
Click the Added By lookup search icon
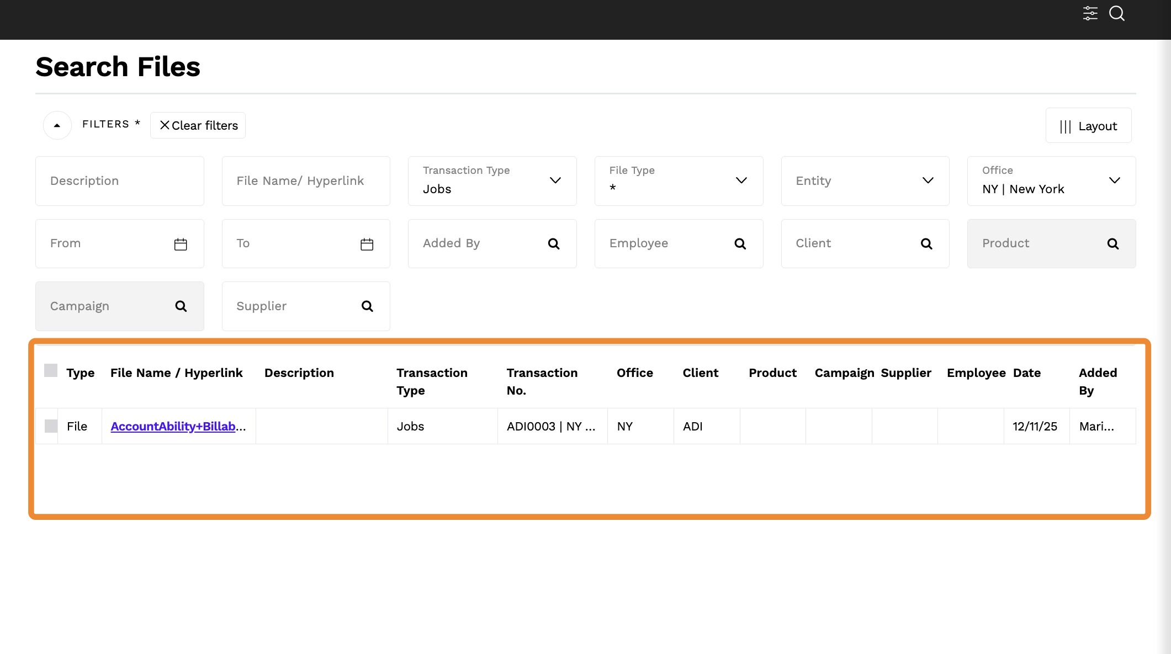click(554, 244)
